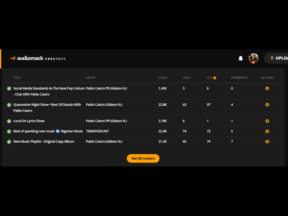Click green check status for Social Media Standards
288x216 pixels.
[9, 88]
